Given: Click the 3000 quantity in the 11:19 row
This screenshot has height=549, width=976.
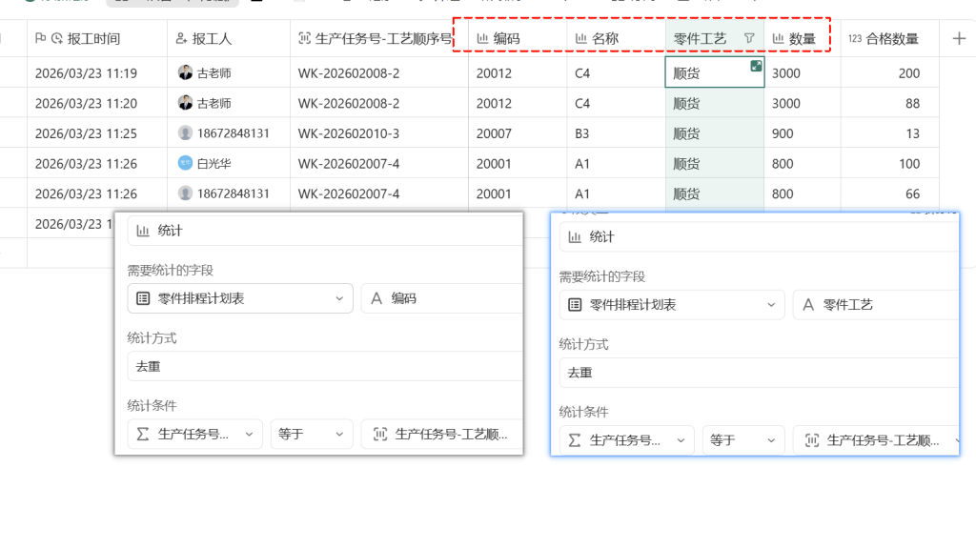Looking at the screenshot, I should 803,72.
